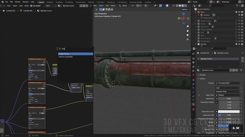
Task: Select the viewport tweak select tool icon
Action: click(97, 10)
